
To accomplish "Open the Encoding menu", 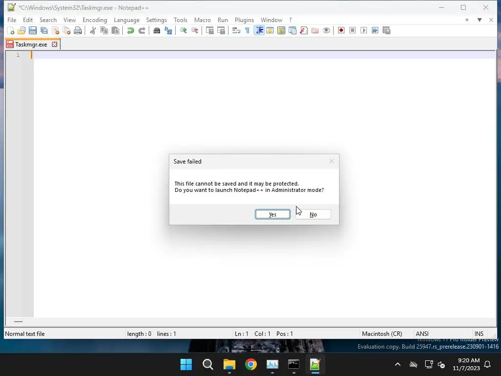I will 94,20.
